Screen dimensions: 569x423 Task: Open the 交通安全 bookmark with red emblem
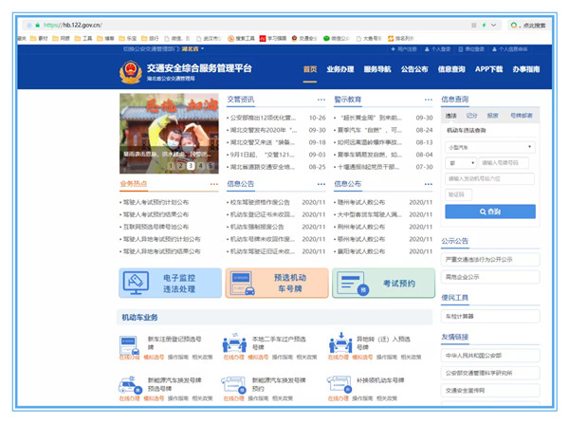pyautogui.click(x=304, y=39)
